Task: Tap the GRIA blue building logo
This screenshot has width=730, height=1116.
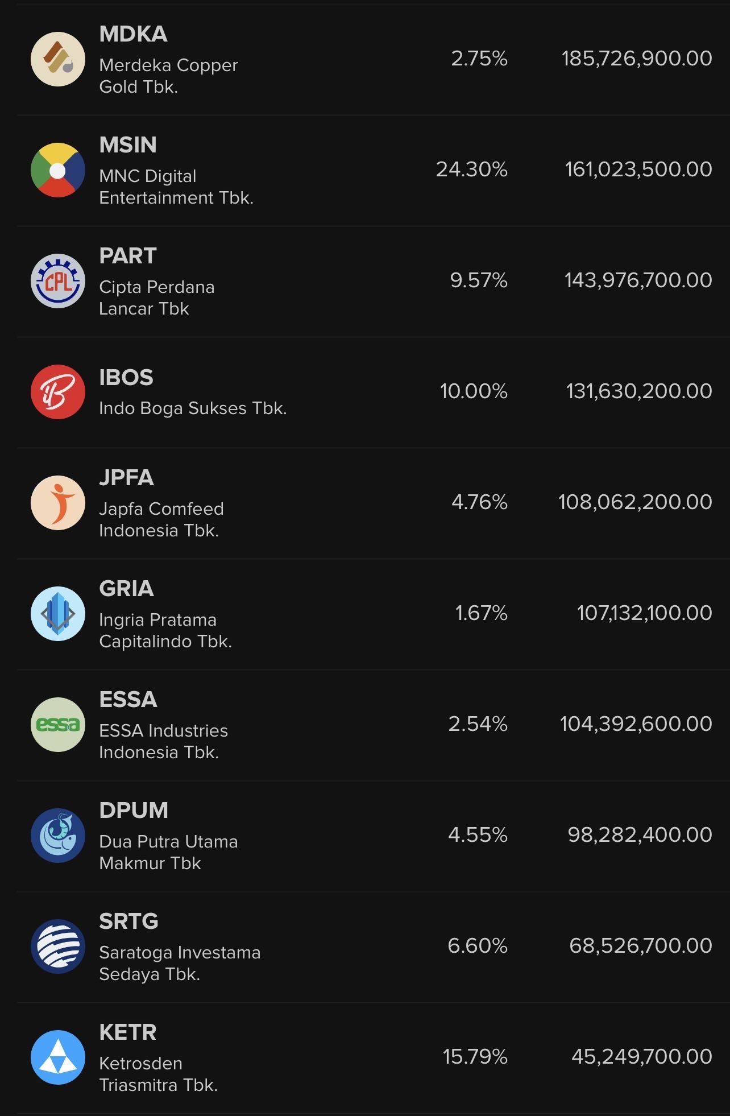Action: pyautogui.click(x=58, y=614)
